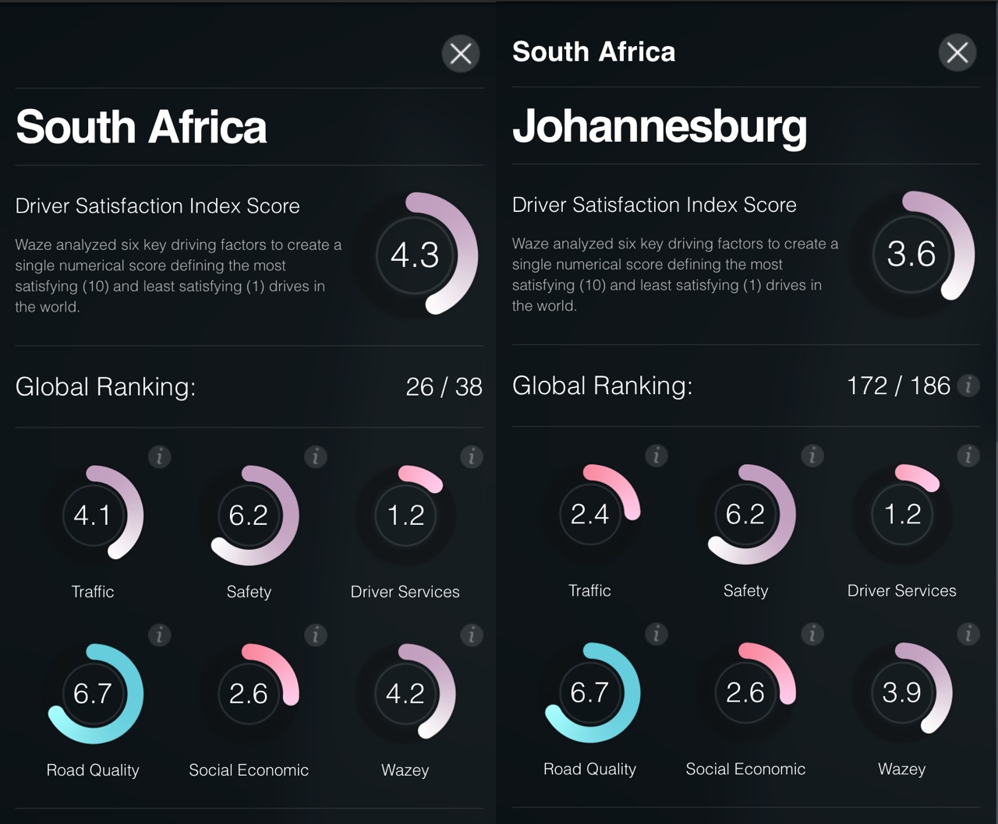This screenshot has height=824, width=998.
Task: Open Social Economic info tooltip for South Africa
Action: [x=316, y=636]
